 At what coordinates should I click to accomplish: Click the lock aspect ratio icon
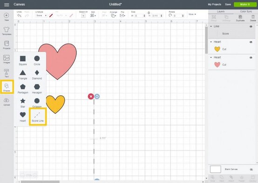click(149, 13)
